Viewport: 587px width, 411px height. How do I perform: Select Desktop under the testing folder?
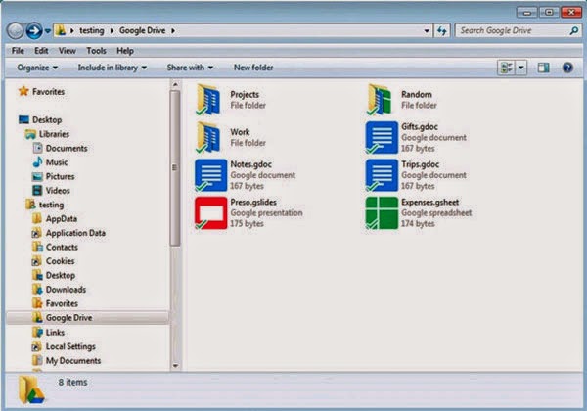pyautogui.click(x=61, y=275)
